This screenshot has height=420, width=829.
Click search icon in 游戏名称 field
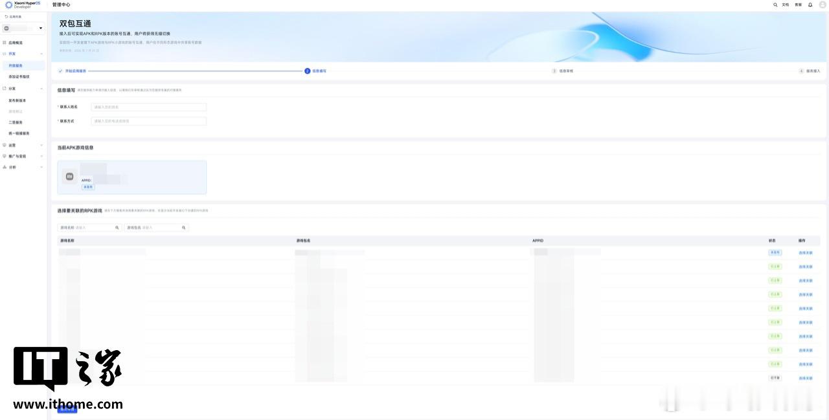[117, 228]
